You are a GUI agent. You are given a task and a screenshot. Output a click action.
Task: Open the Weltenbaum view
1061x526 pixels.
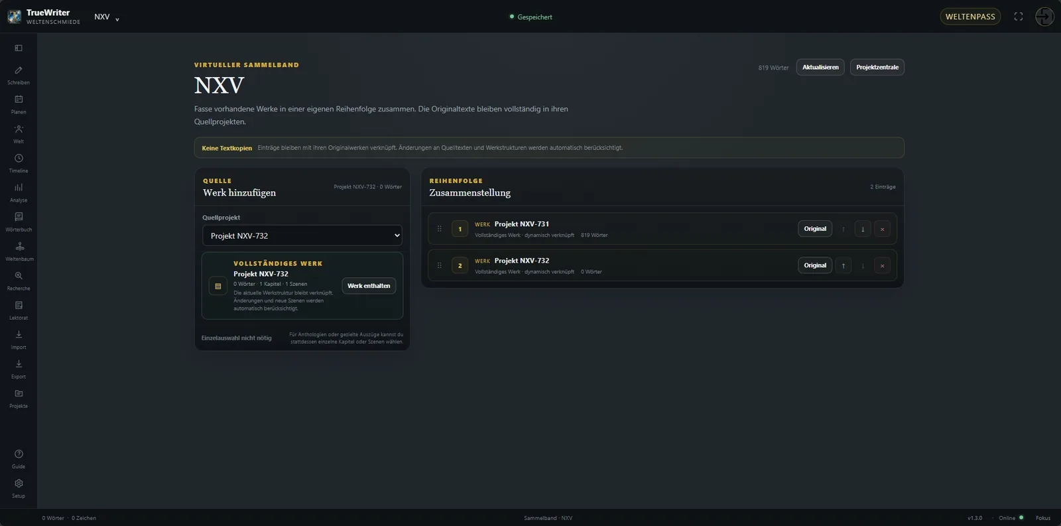click(x=19, y=251)
